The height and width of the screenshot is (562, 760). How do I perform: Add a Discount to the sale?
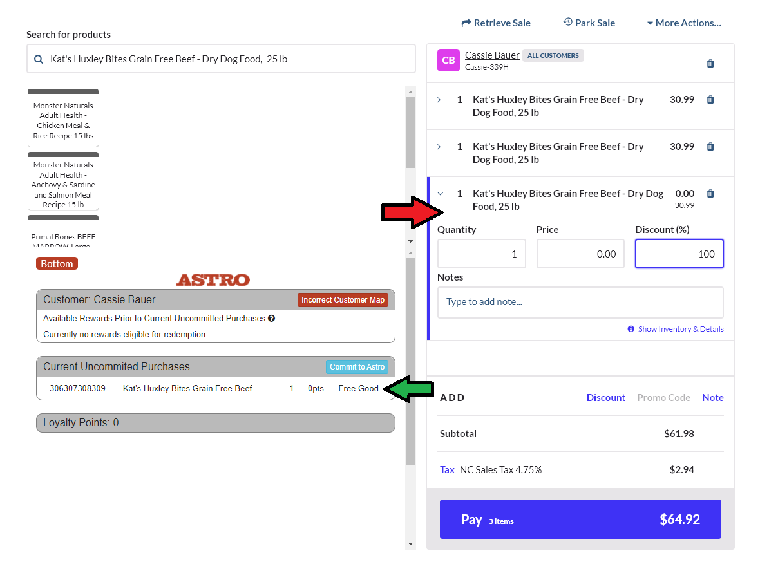pos(605,398)
